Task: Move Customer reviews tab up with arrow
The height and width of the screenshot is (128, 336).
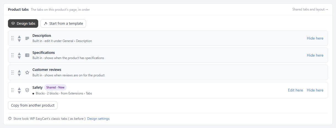Action: point(19,71)
